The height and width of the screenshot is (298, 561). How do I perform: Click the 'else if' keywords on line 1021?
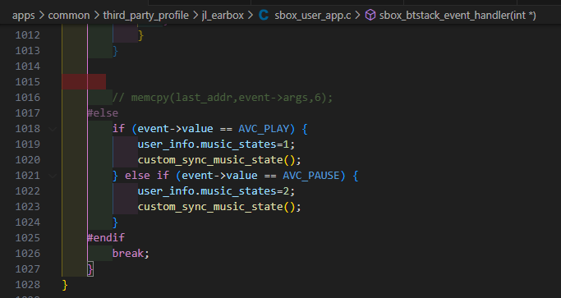coord(147,176)
